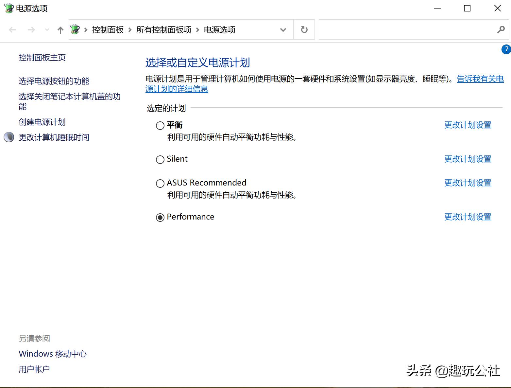Click the forward navigation arrow
Image resolution: width=511 pixels, height=388 pixels.
coord(31,30)
